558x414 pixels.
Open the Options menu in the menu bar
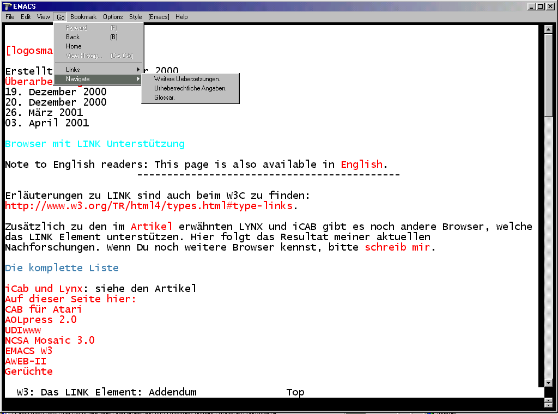coord(113,17)
